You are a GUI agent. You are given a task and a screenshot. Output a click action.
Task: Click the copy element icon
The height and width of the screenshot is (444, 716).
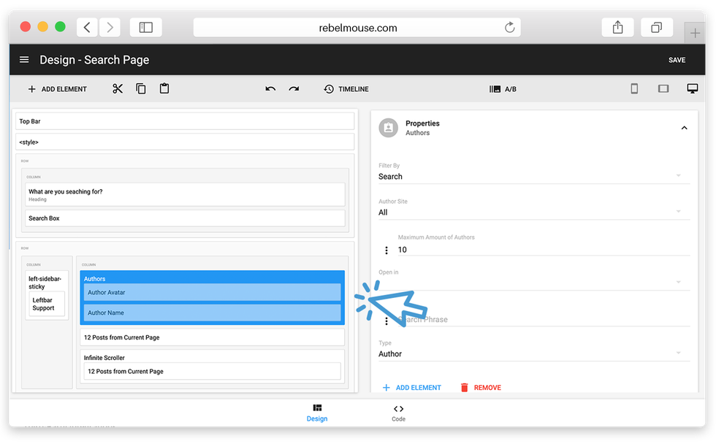point(141,89)
